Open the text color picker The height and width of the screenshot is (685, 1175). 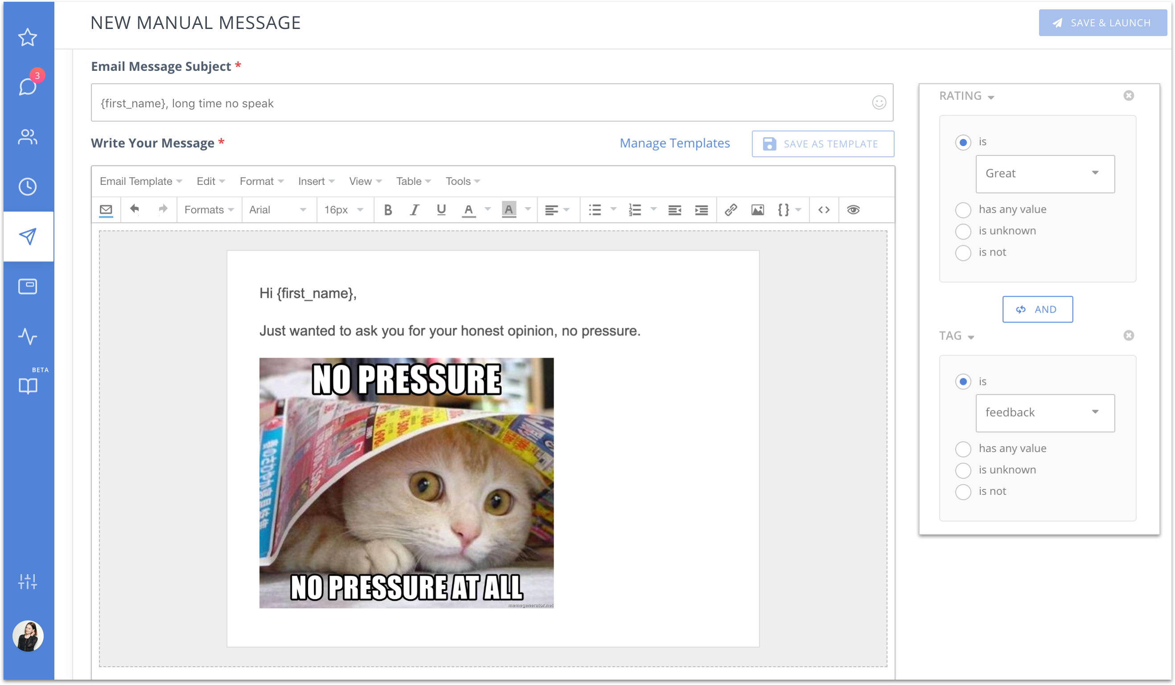(x=468, y=210)
